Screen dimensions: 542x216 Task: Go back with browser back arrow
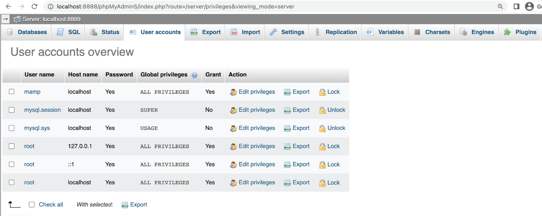pos(8,6)
